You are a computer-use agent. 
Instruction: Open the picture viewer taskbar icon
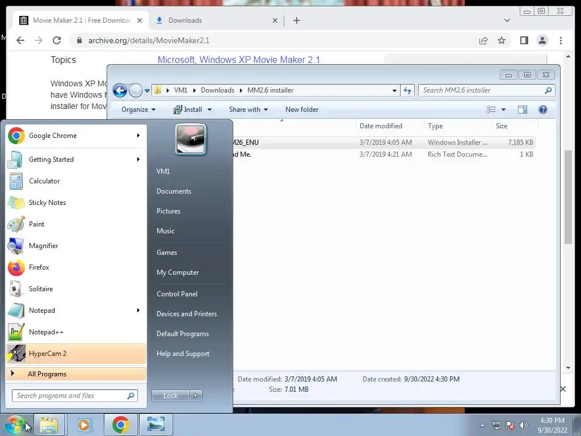(x=156, y=425)
